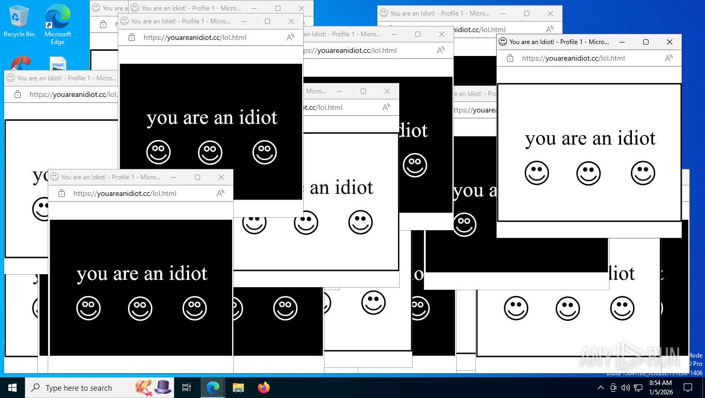This screenshot has height=398, width=705.
Task: Open Task View from the taskbar
Action: 187,388
